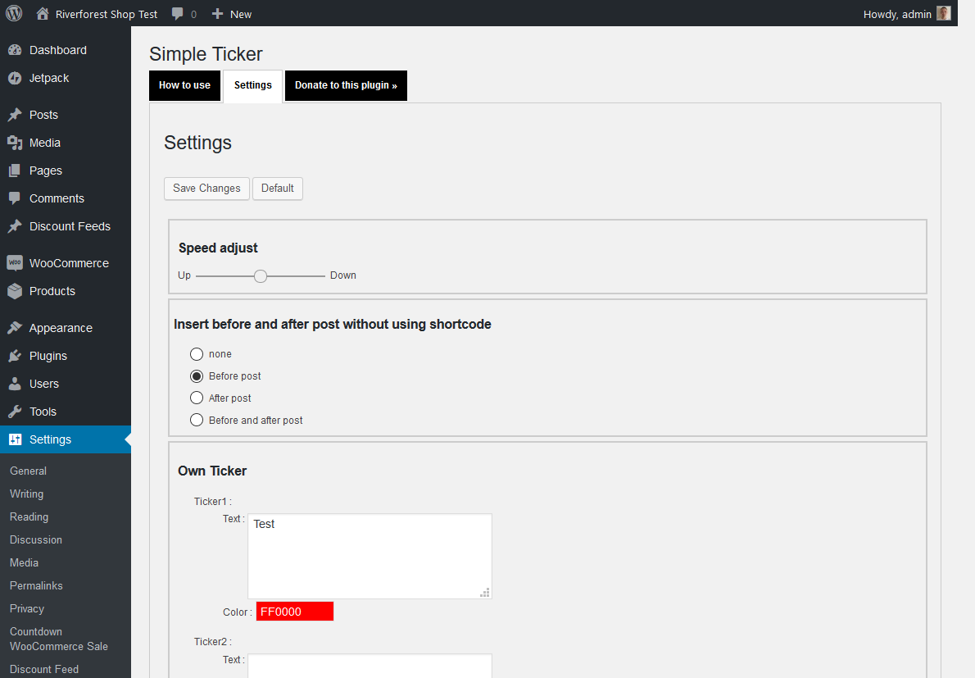975x678 pixels.
Task: Open the FF0000 color picker field
Action: 295,612
